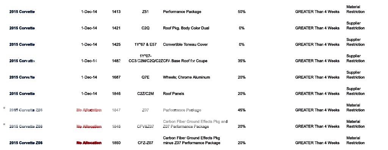Click the Convertible Toneau Cover entry

185,44
